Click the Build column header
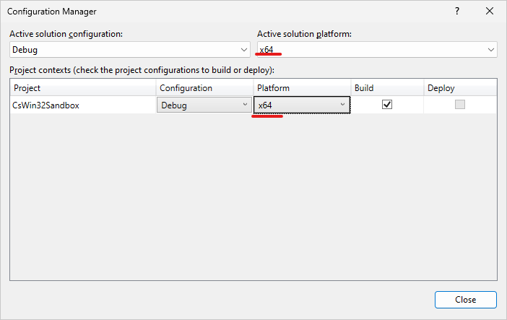507x320 pixels. point(387,88)
